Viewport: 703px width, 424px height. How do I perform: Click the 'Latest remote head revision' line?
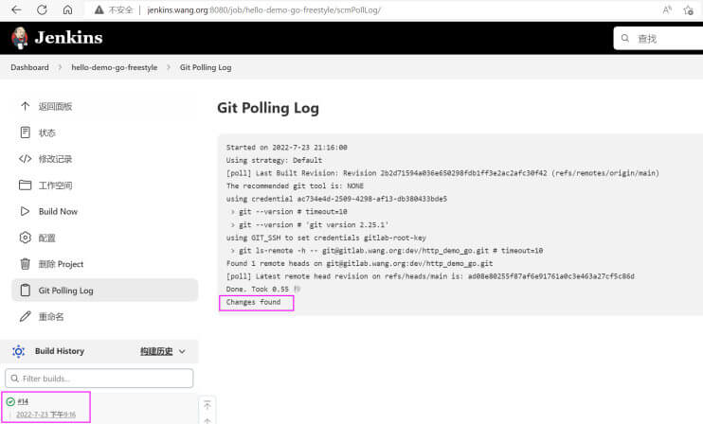(430, 276)
